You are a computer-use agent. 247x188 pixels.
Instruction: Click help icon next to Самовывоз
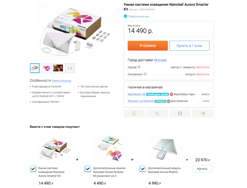coord(145,74)
